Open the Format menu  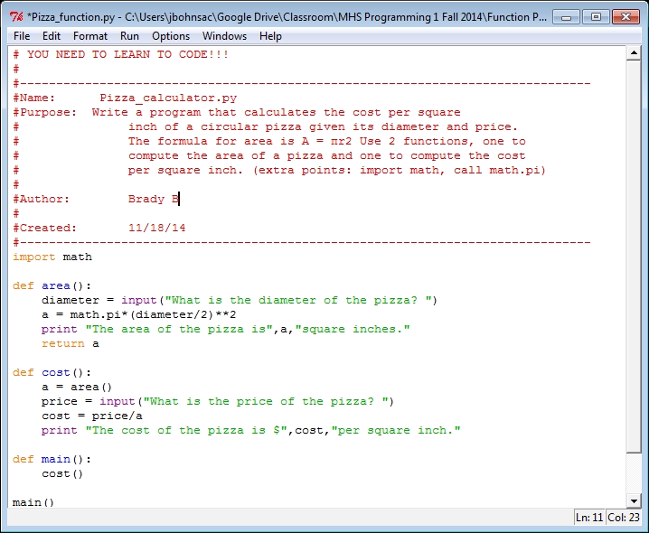(90, 36)
